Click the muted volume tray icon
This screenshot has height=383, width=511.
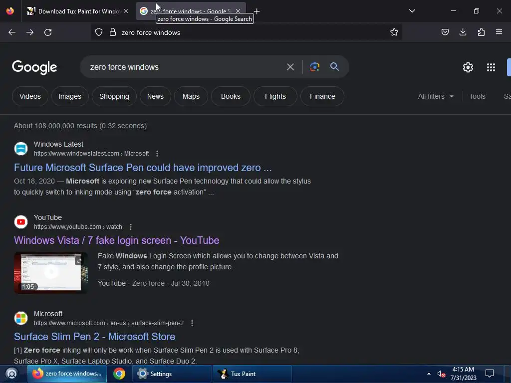441,374
